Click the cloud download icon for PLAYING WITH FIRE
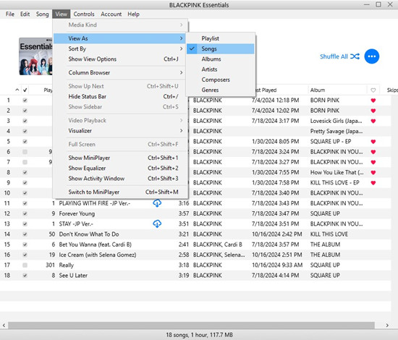 (x=157, y=203)
